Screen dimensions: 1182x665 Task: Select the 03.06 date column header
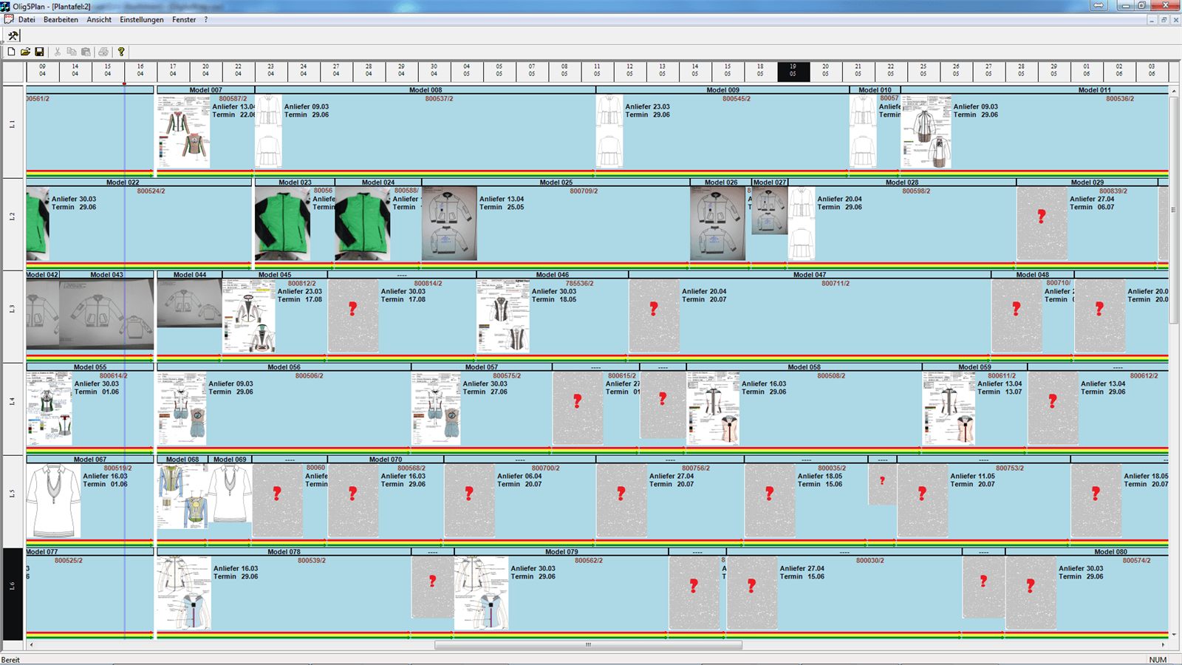tap(1152, 71)
